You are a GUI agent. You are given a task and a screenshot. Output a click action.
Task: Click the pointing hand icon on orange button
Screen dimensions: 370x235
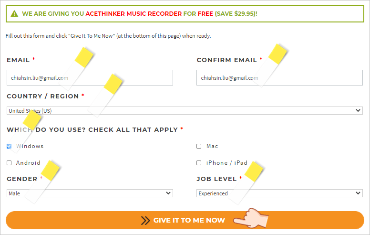[251, 218]
